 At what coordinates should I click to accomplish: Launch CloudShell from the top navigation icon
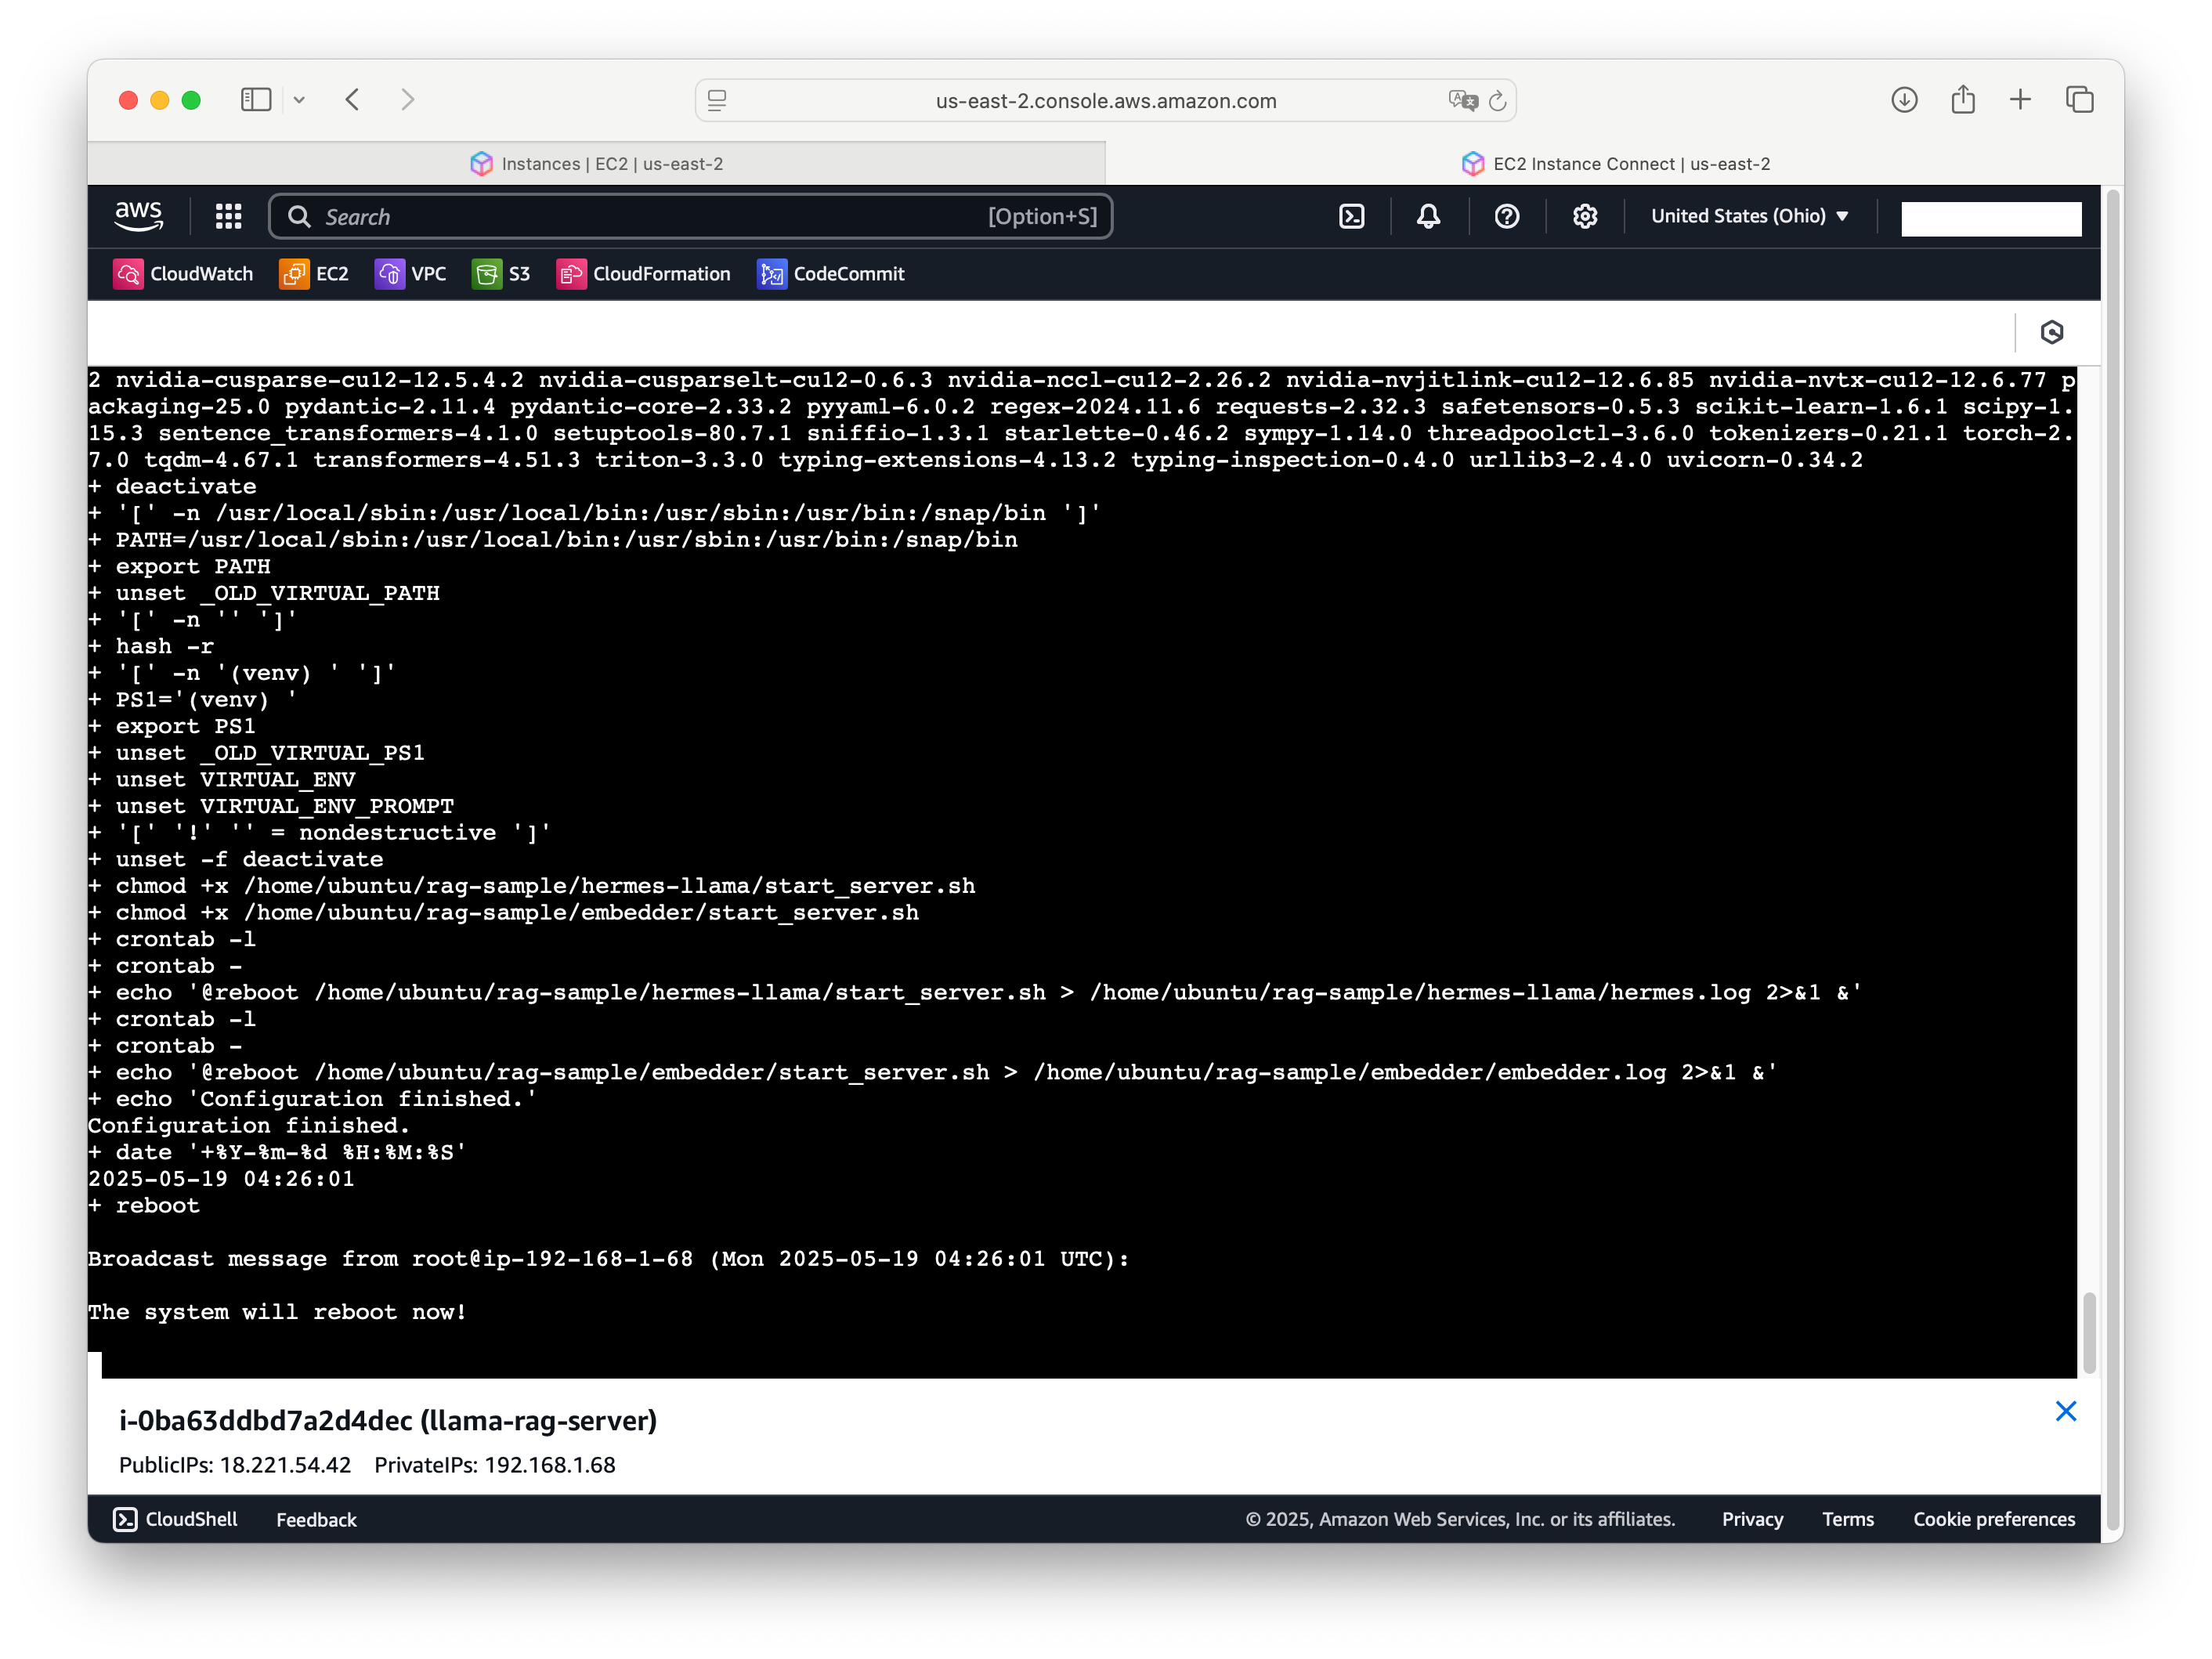point(1351,216)
